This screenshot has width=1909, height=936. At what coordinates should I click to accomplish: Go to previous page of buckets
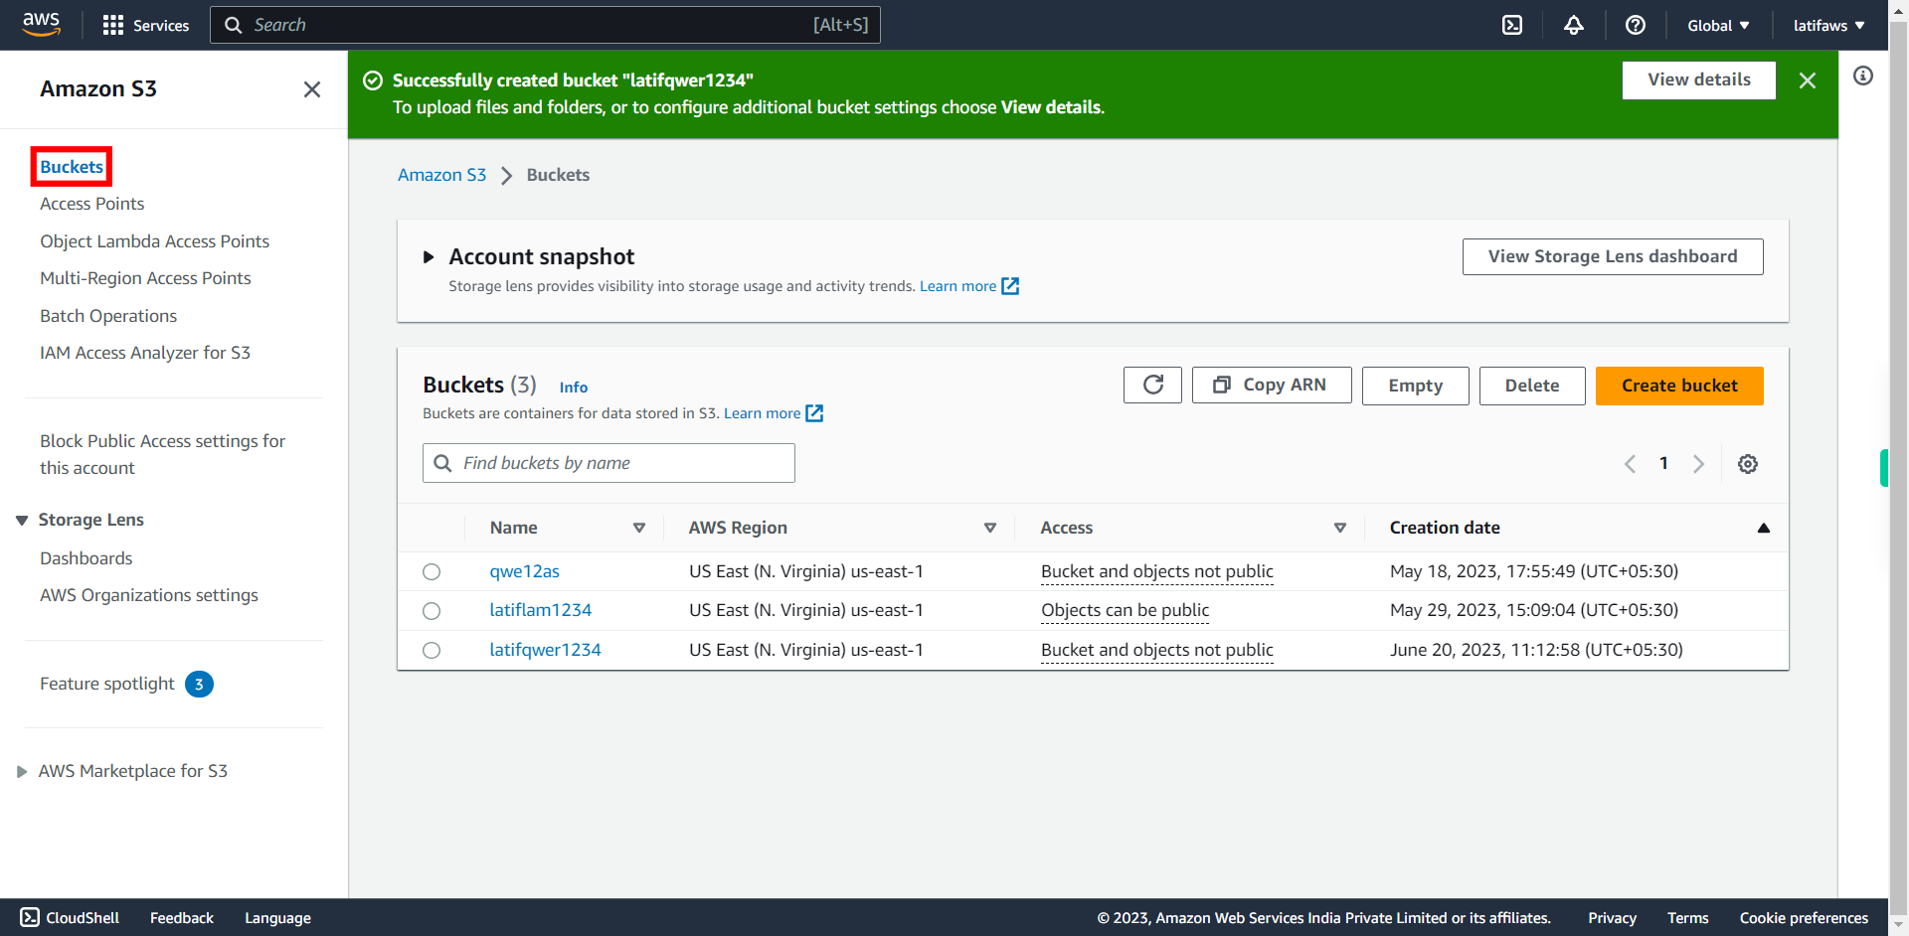(x=1630, y=464)
